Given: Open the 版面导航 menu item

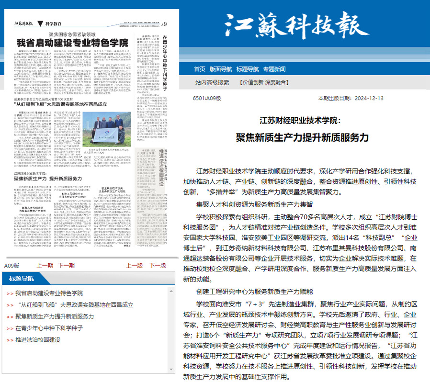Looking at the screenshot, I should click(220, 69).
